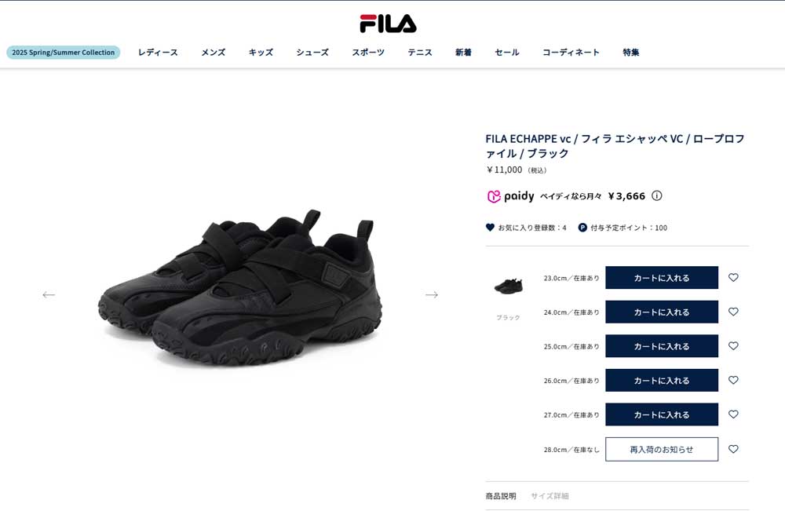Favorite the 25.0cm size heart icon
The height and width of the screenshot is (511, 785).
(x=733, y=346)
